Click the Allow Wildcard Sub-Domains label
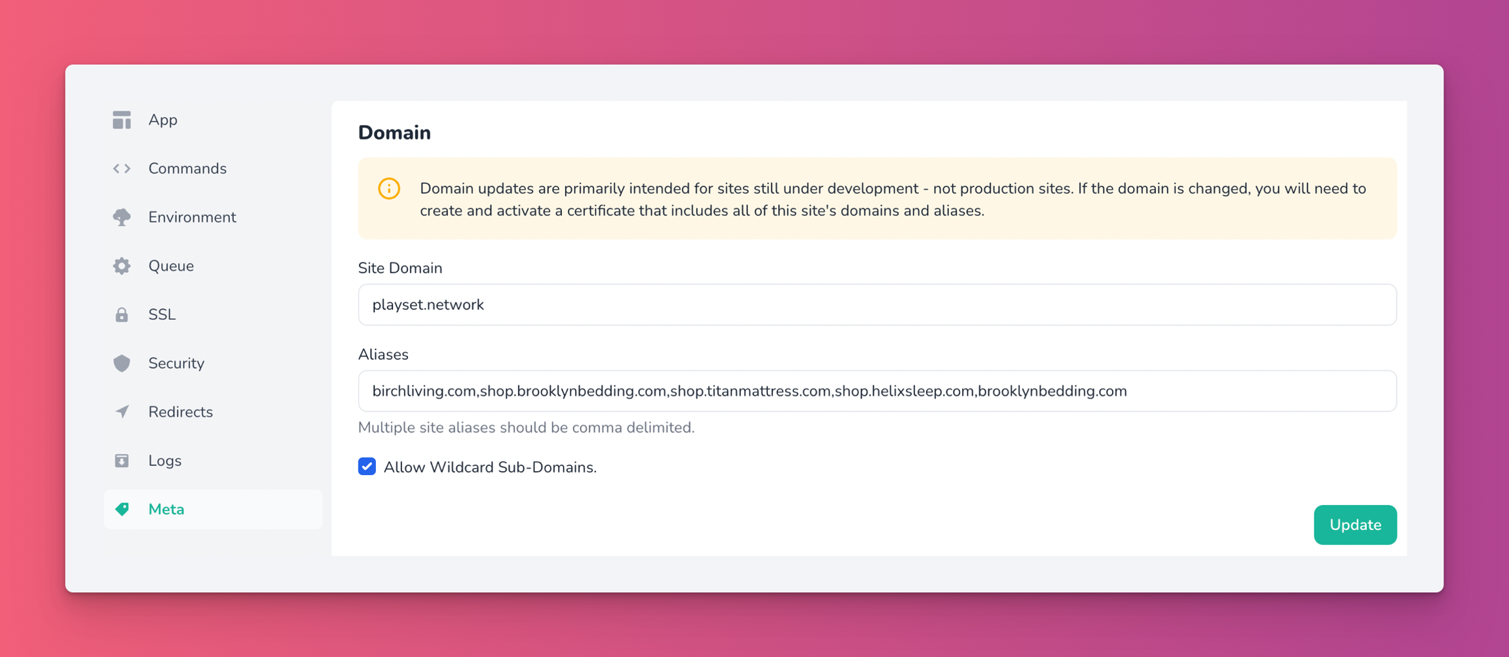This screenshot has width=1509, height=657. point(490,467)
